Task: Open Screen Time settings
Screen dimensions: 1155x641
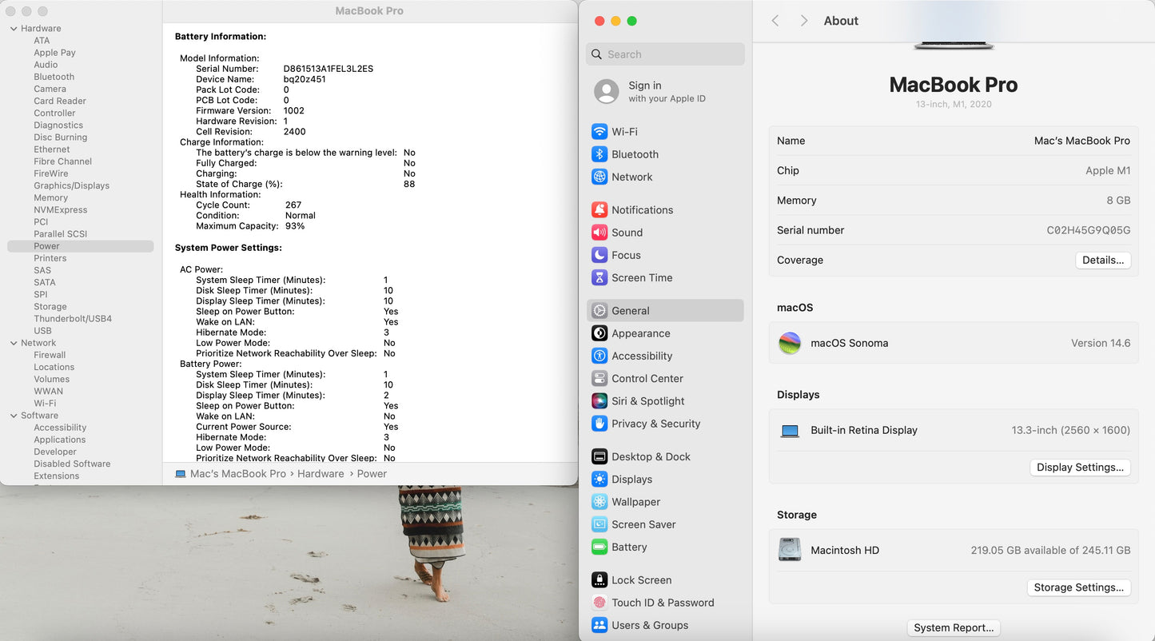Action: (640, 277)
